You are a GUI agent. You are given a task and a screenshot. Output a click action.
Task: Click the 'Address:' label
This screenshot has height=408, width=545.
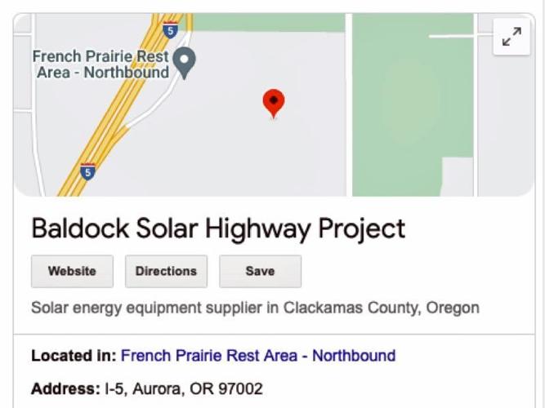(x=65, y=388)
